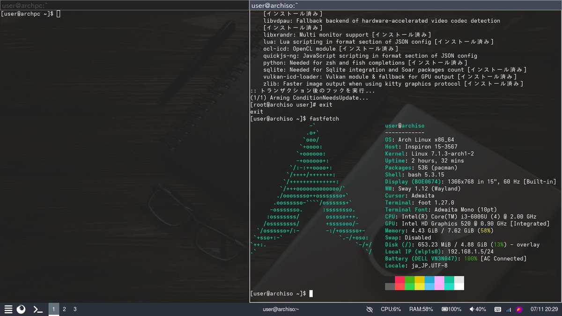Click the Arch Linux ASCII logo
The height and width of the screenshot is (316, 562).
pyautogui.click(x=312, y=189)
